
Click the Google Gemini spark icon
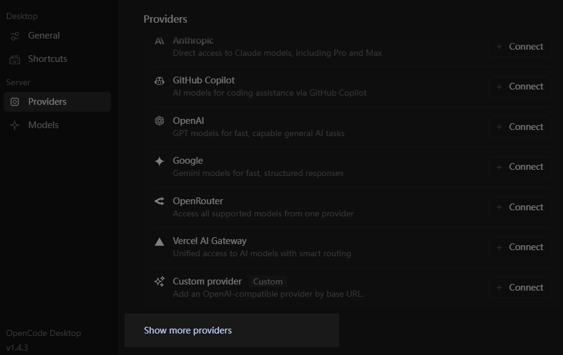tap(159, 161)
